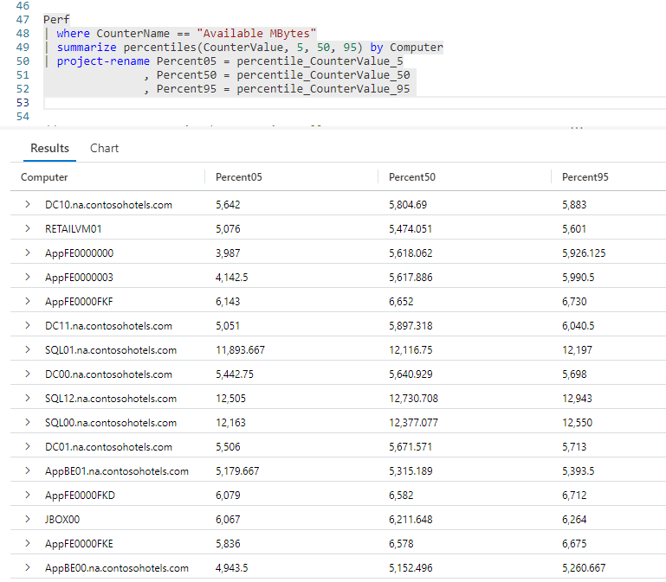This screenshot has height=582, width=666.
Task: Click the Percent95 column header
Action: [x=585, y=177]
